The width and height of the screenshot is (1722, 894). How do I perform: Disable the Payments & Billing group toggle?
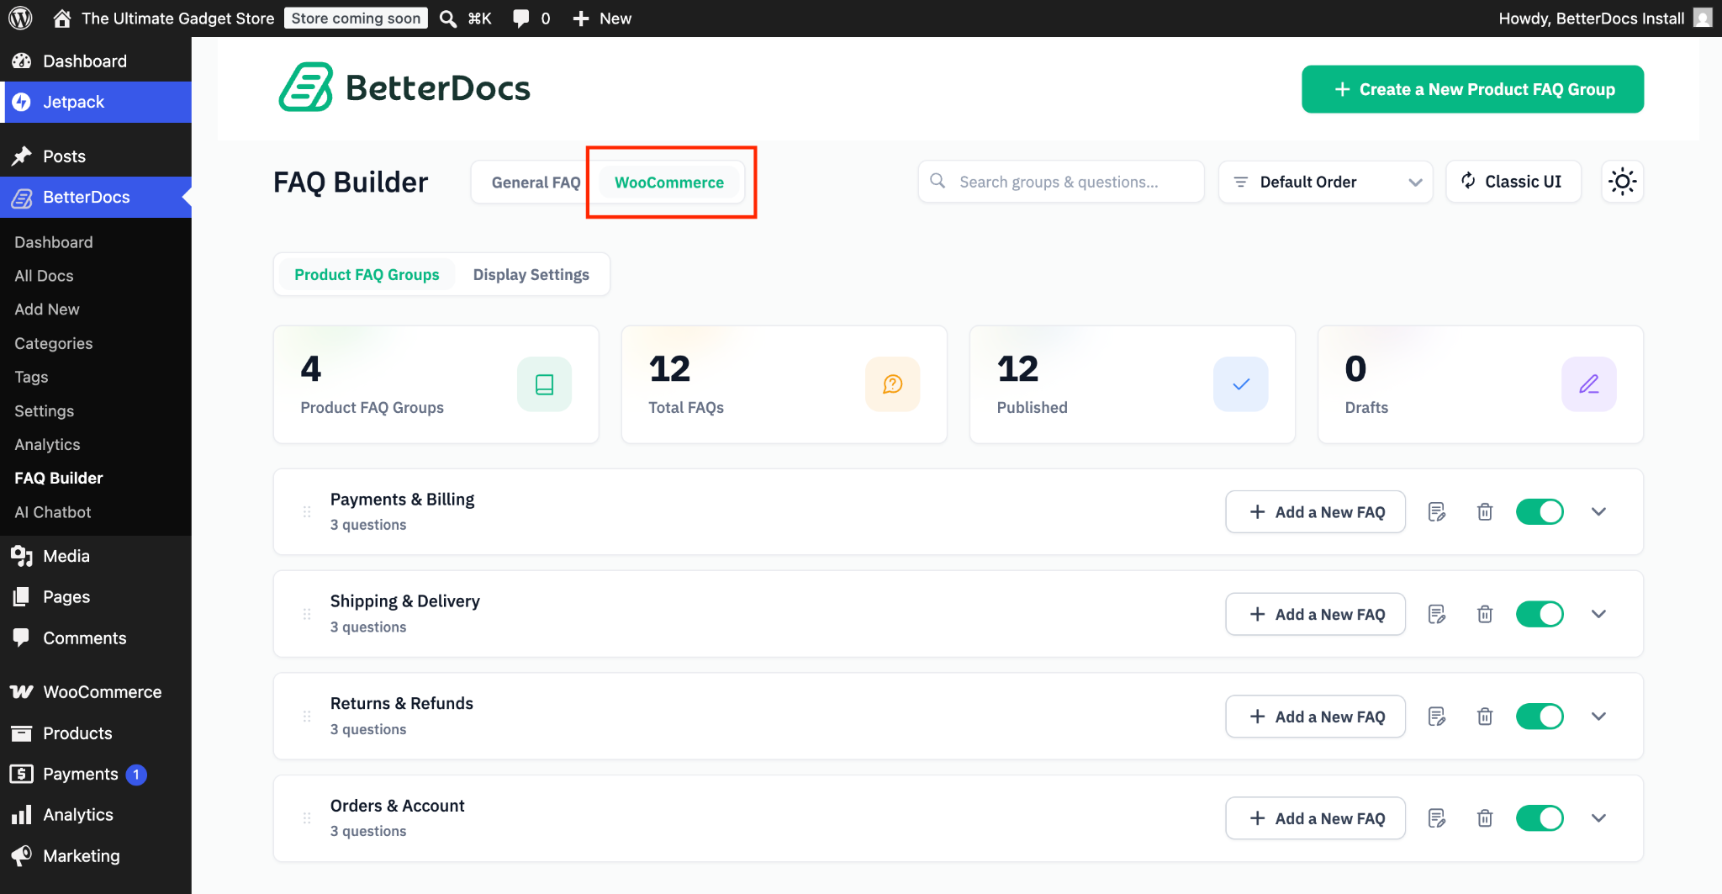click(1540, 511)
